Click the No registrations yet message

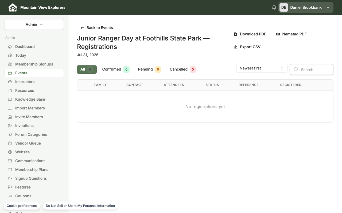[x=205, y=106]
